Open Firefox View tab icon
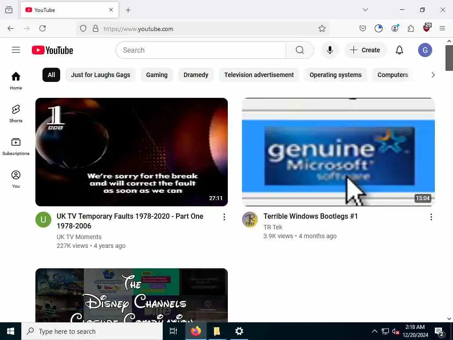 coord(9,10)
